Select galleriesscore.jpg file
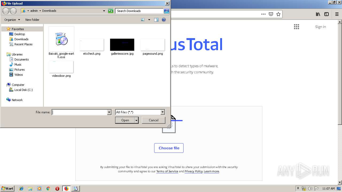 [x=122, y=47]
